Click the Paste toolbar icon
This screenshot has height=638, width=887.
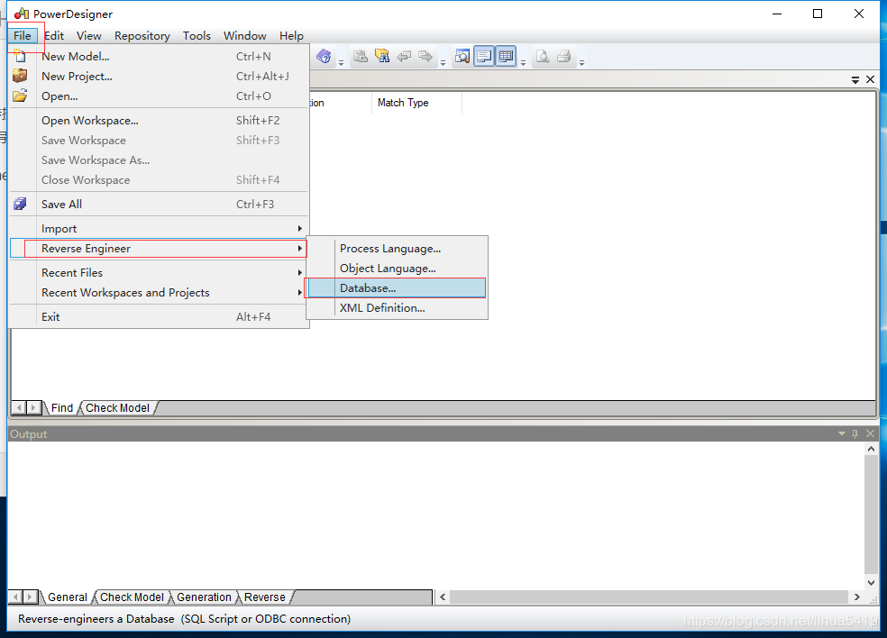click(x=359, y=56)
